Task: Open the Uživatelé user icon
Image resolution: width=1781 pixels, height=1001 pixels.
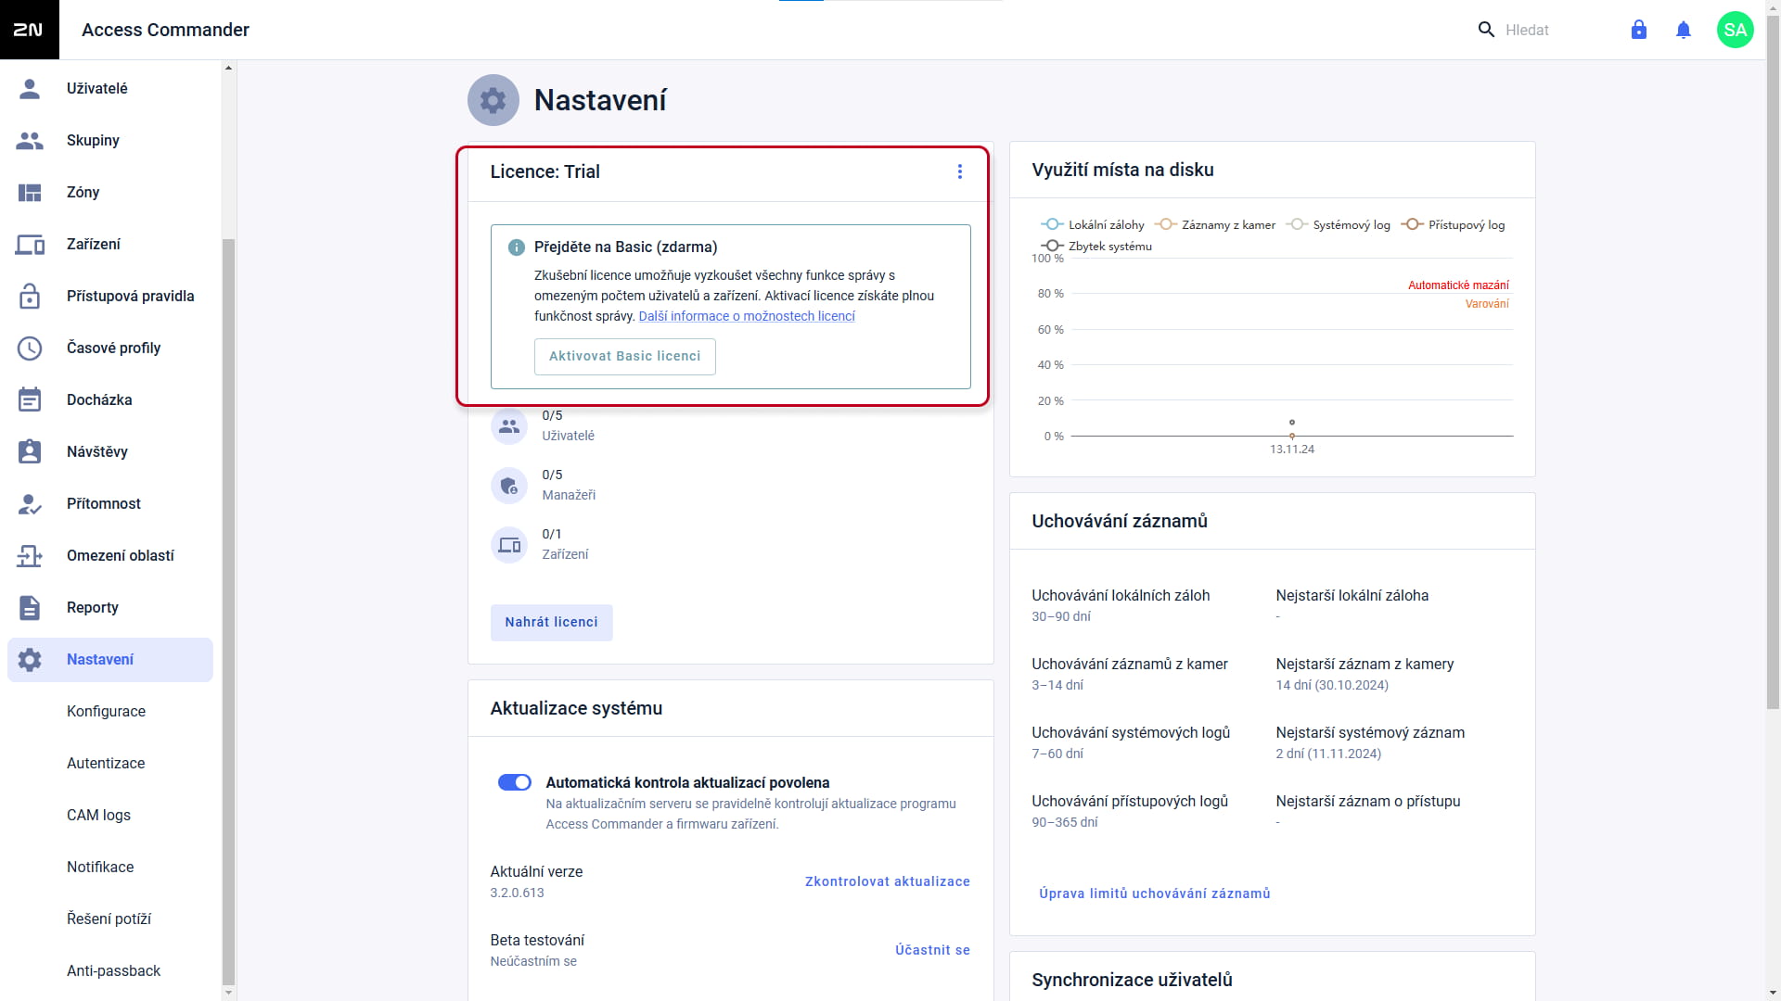Action: (x=30, y=88)
